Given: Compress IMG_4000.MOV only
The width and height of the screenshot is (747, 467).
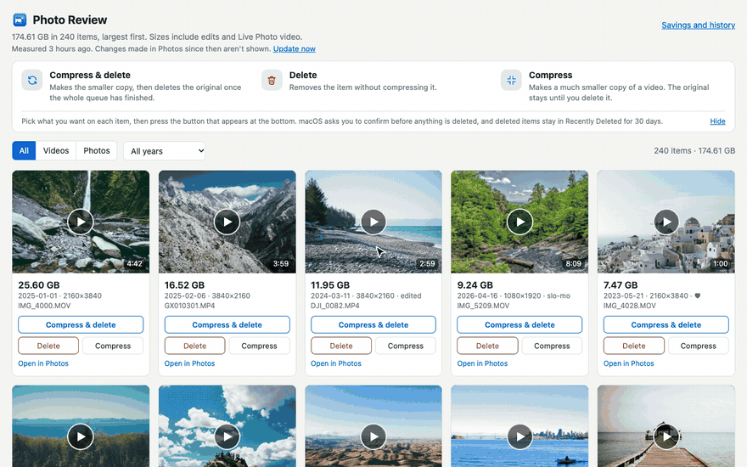Looking at the screenshot, I should click(x=113, y=346).
